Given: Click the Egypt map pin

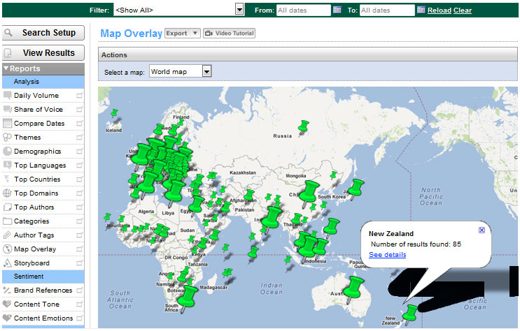Looking at the screenshot, I should pyautogui.click(x=197, y=205).
